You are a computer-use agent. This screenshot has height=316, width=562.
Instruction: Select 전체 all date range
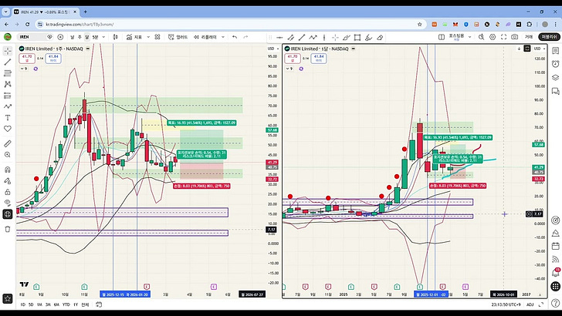pos(85,304)
